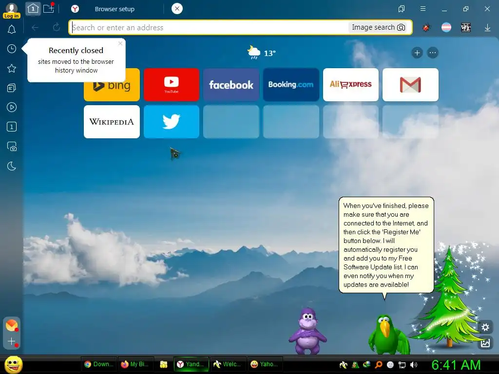The image size is (499, 374).
Task: Open the Bing tile
Action: pyautogui.click(x=112, y=85)
